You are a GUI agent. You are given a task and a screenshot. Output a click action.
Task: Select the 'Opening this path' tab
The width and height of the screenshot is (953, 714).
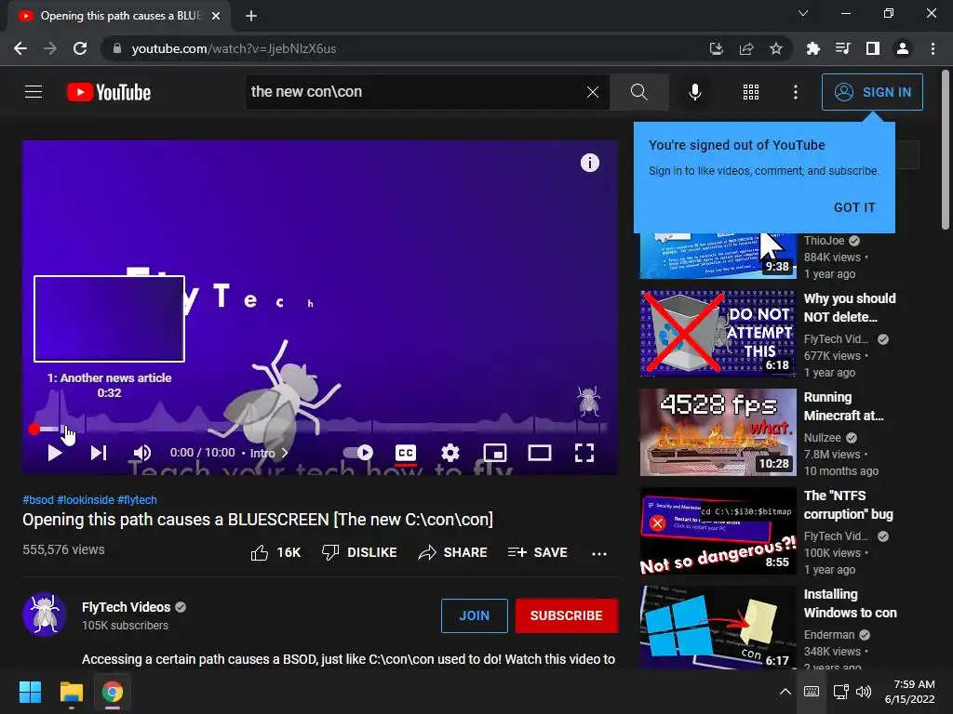[x=119, y=16]
